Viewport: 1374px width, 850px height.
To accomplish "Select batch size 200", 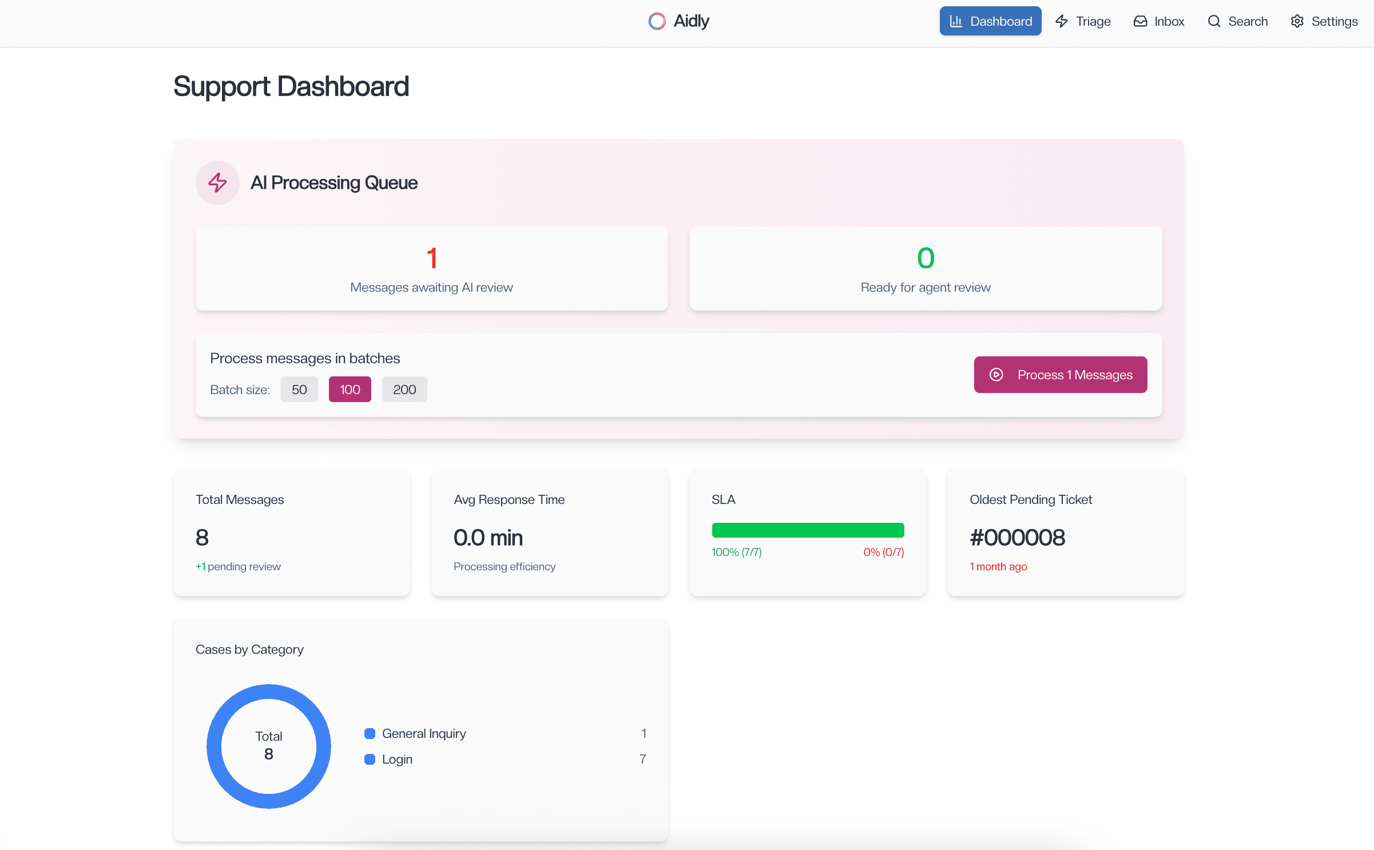I will [404, 389].
